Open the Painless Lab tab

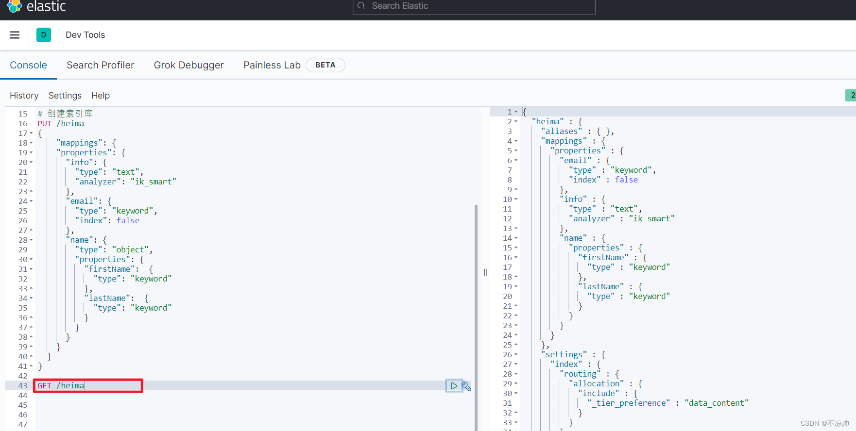[x=272, y=65]
